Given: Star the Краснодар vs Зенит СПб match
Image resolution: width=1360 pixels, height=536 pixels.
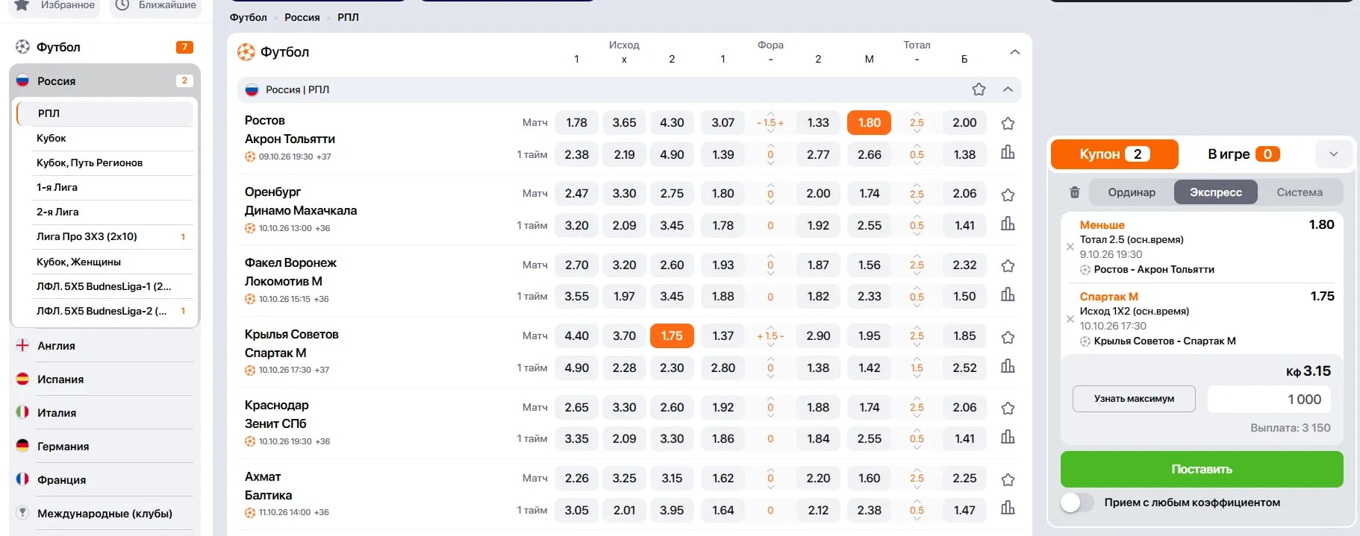Looking at the screenshot, I should pos(1008,409).
